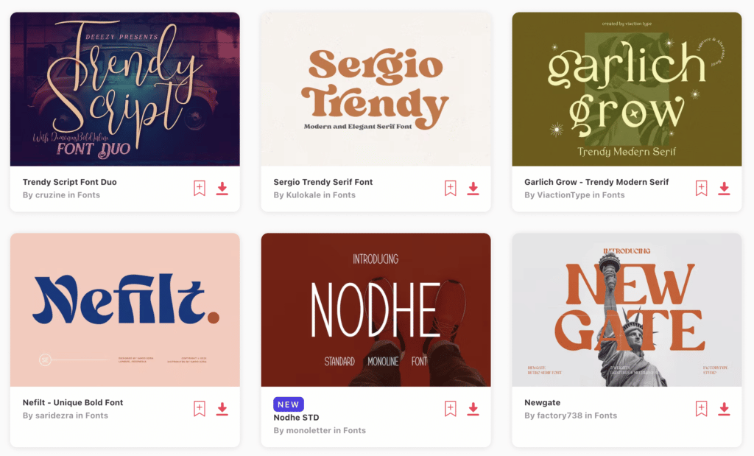Download the Nodhe STD font
This screenshot has width=754, height=456.
tap(473, 408)
